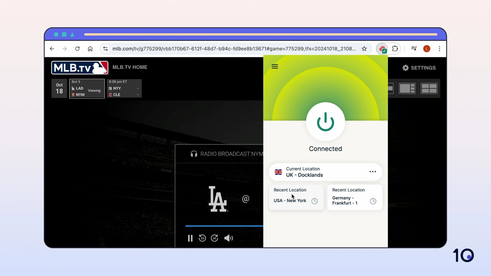Open the three-dot location options
491x276 pixels.
373,172
